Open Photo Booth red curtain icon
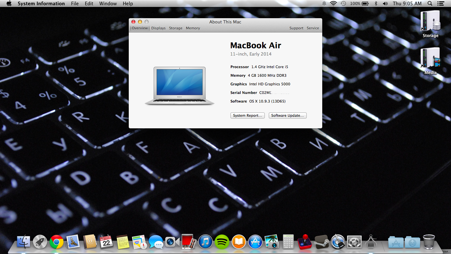The width and height of the screenshot is (451, 254). [189, 242]
